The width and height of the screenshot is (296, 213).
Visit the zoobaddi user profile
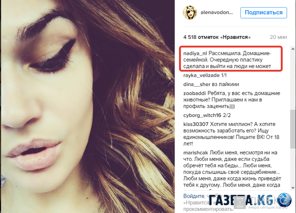(x=195, y=93)
